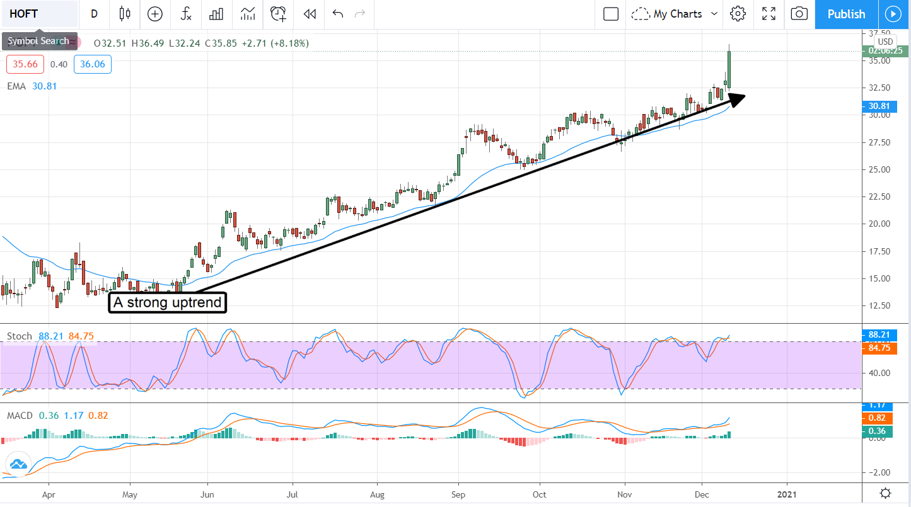Click the blue 36.06 buy price button
The height and width of the screenshot is (507, 911).
pyautogui.click(x=92, y=64)
